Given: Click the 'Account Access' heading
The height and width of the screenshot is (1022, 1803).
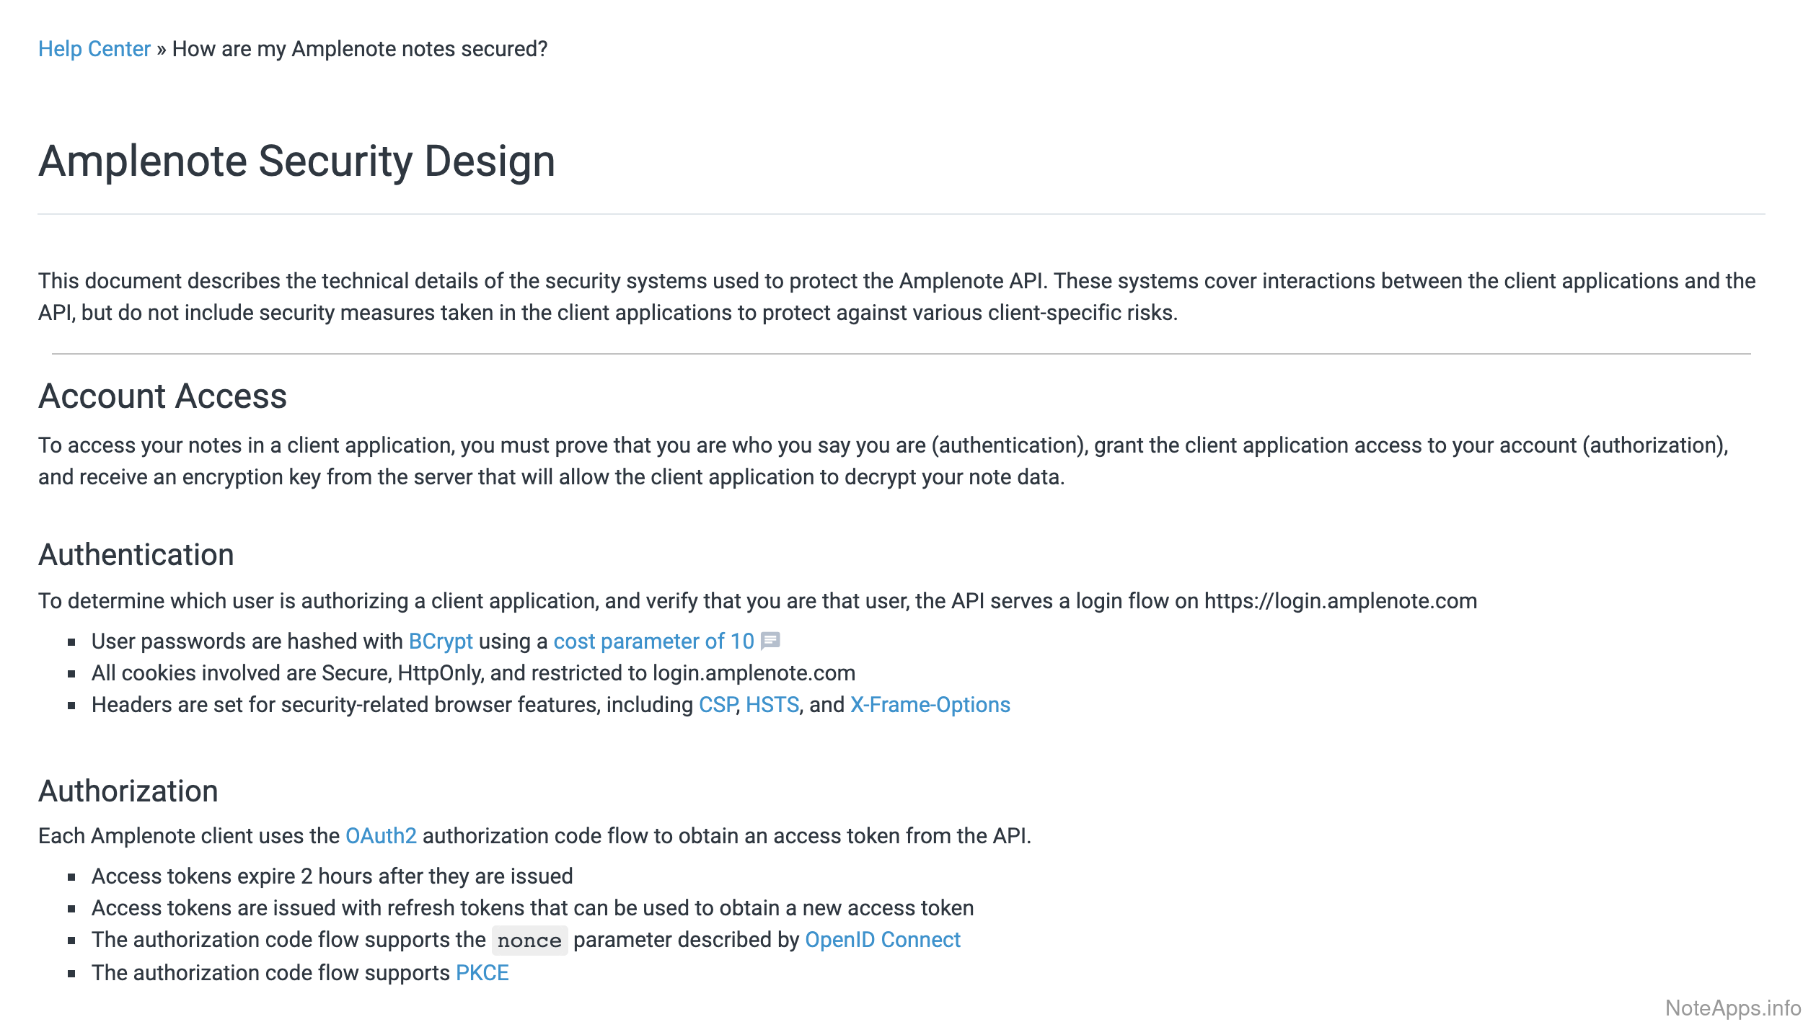Looking at the screenshot, I should 162,396.
